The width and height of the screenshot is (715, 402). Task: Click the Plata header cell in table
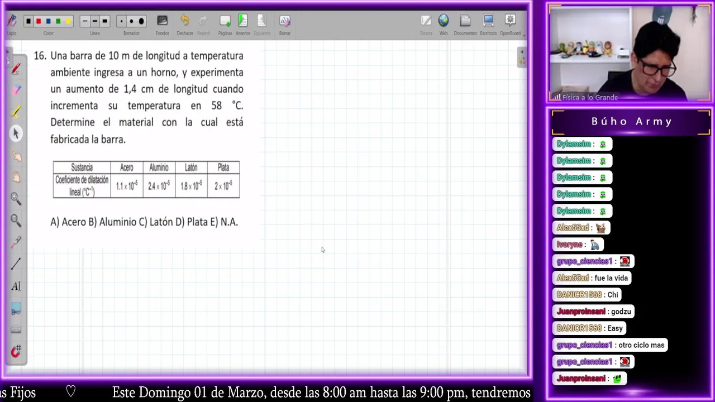223,167
